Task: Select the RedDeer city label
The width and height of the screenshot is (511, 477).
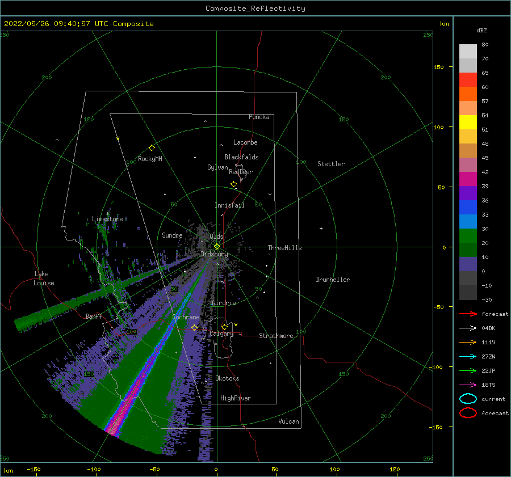Action: 241,172
